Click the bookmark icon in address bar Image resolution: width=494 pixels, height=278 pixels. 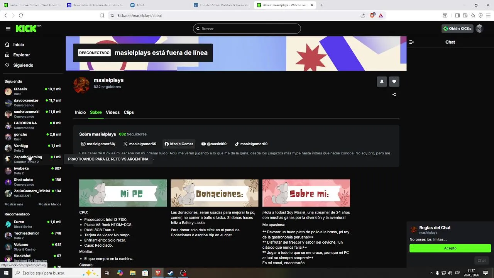click(x=102, y=15)
